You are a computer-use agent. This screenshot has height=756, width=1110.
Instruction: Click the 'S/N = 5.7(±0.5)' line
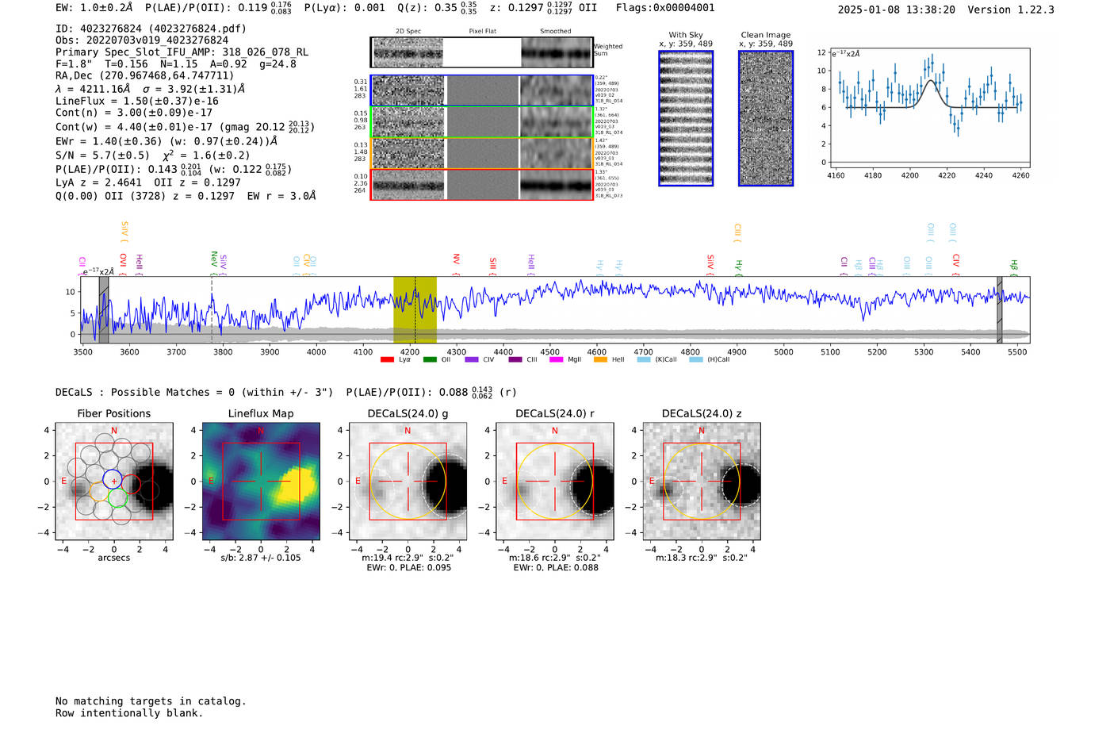click(102, 155)
